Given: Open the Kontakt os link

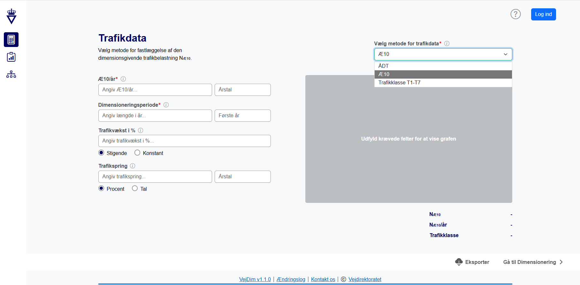Looking at the screenshot, I should 323,279.
